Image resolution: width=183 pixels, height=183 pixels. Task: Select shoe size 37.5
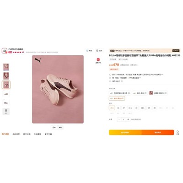pyautogui.click(x=130, y=108)
